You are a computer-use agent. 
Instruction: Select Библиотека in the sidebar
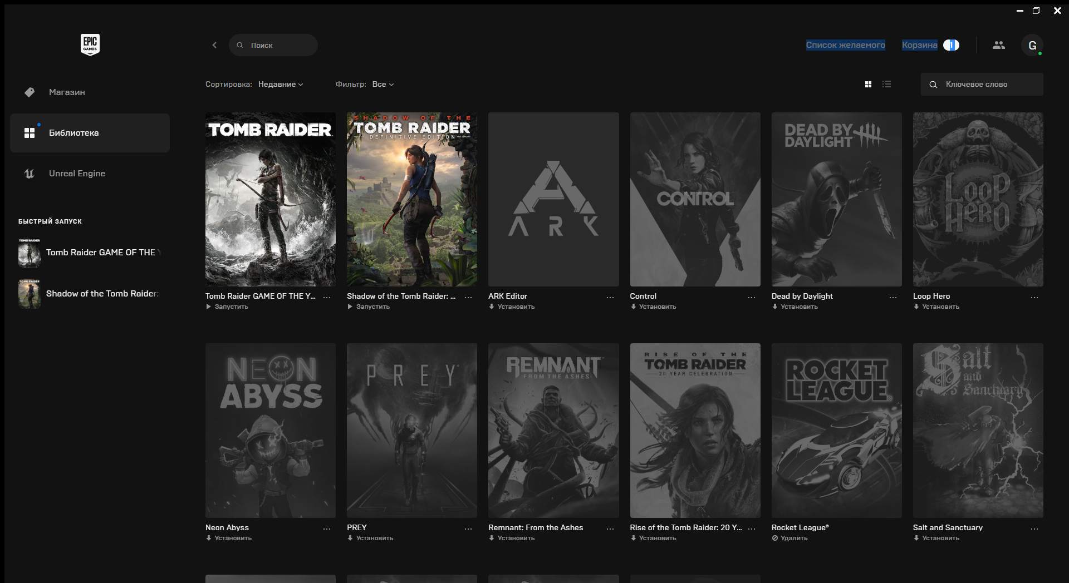tap(90, 133)
